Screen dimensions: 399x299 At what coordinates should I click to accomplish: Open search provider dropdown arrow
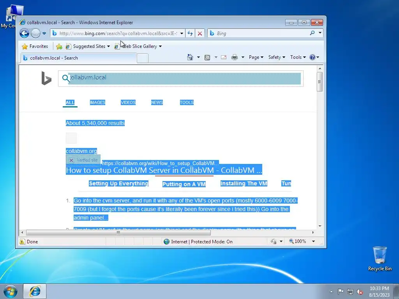click(320, 33)
